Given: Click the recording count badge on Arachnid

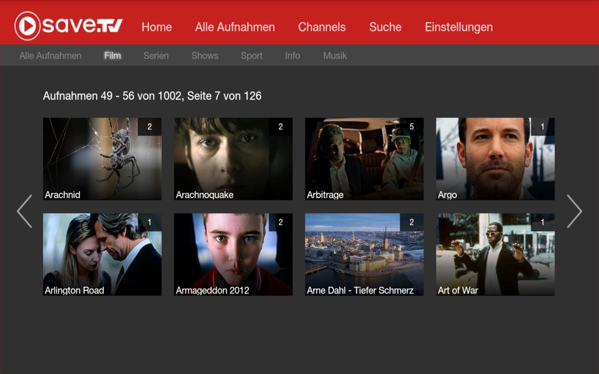Looking at the screenshot, I should pyautogui.click(x=150, y=127).
